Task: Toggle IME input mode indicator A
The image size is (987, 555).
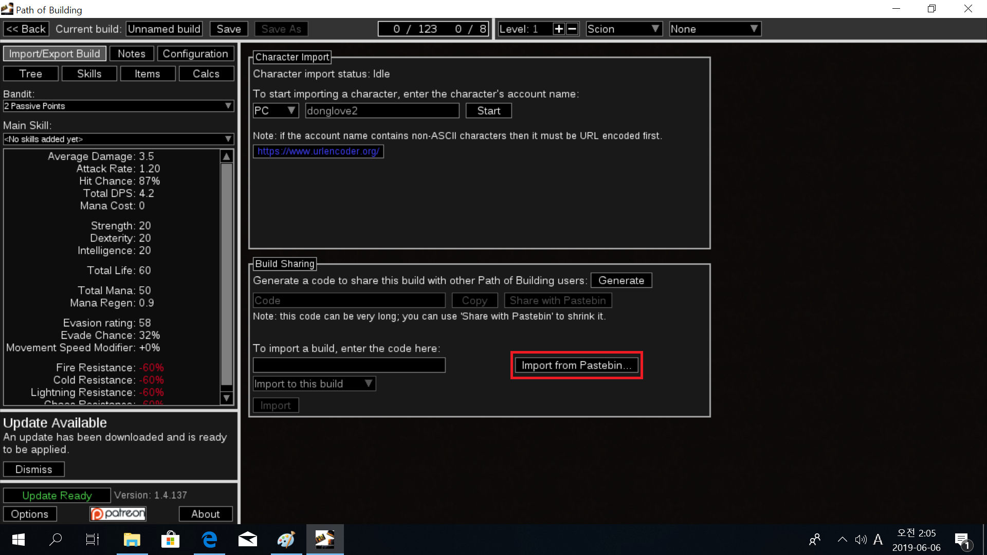Action: [x=878, y=540]
